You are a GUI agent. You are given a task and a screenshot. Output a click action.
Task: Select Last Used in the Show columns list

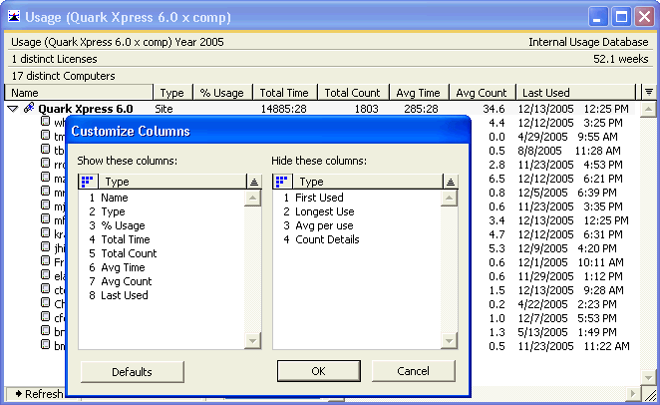(x=125, y=295)
